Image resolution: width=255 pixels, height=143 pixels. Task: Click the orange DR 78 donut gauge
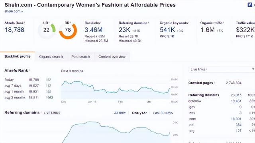pos(68,31)
